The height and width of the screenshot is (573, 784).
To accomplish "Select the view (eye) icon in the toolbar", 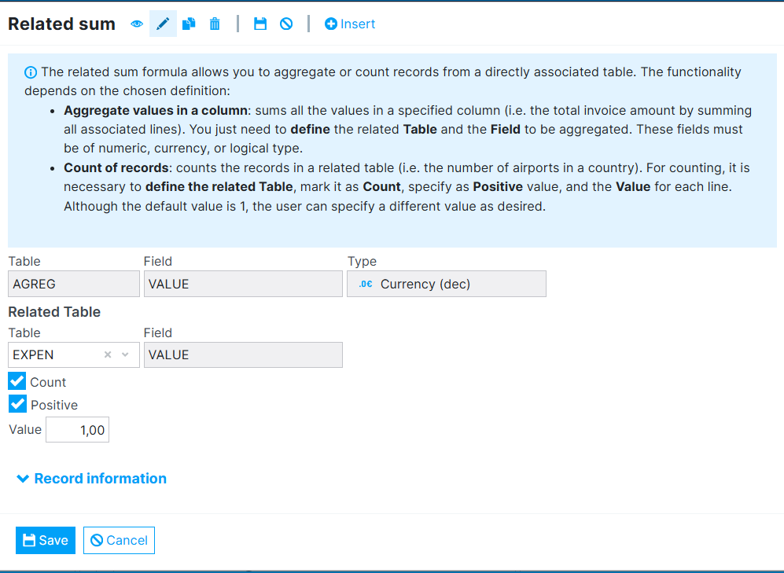I will click(x=136, y=24).
